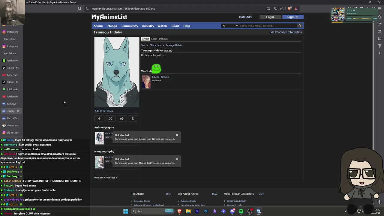Screen dimensions: 384x216
Task: Open Eguchi, Takuya voice actor link
Action: coord(160,77)
